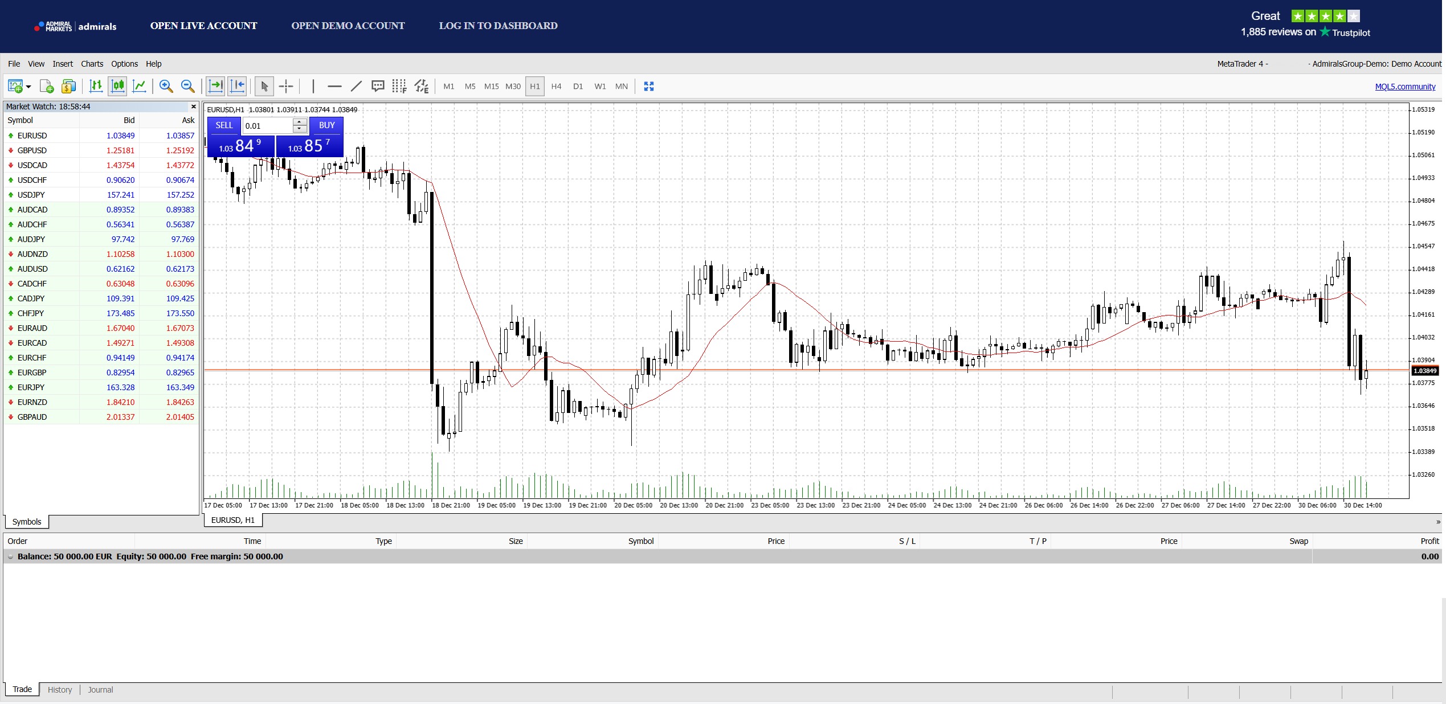Collapse the Balance summary row arrow
1446x704 pixels.
[10, 556]
